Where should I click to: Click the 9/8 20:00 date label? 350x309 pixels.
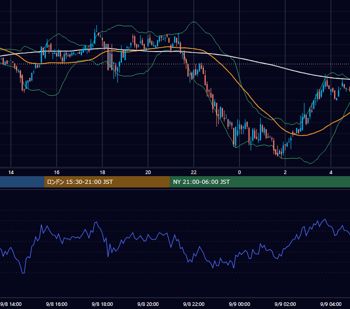pyautogui.click(x=148, y=304)
